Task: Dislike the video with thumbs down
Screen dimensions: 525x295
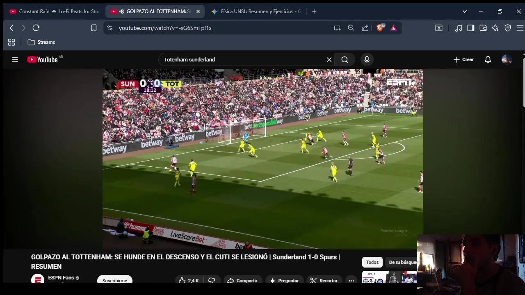Action: 212,280
